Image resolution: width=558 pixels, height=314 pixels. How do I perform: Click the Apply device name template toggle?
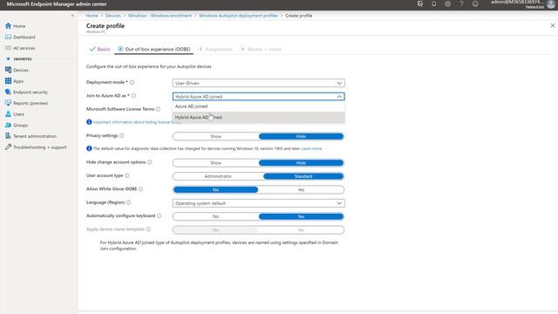(x=258, y=230)
